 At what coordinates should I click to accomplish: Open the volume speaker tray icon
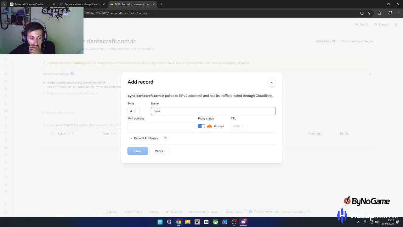[377, 222]
